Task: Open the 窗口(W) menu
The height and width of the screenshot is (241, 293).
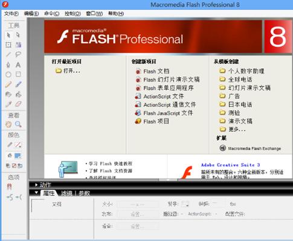Action: (x=94, y=14)
